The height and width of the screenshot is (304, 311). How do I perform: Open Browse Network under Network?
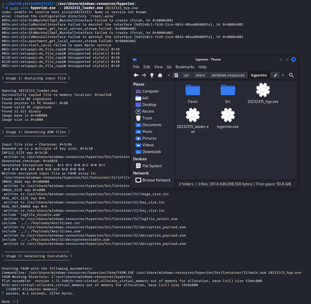coord(156,180)
